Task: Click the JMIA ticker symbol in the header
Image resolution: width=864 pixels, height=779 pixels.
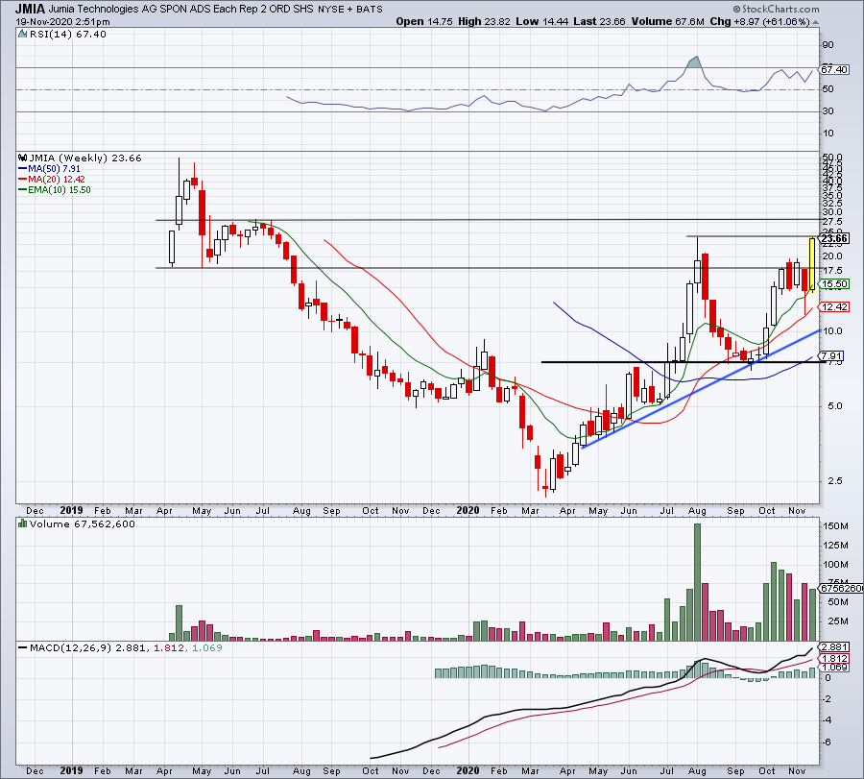Action: pos(31,9)
